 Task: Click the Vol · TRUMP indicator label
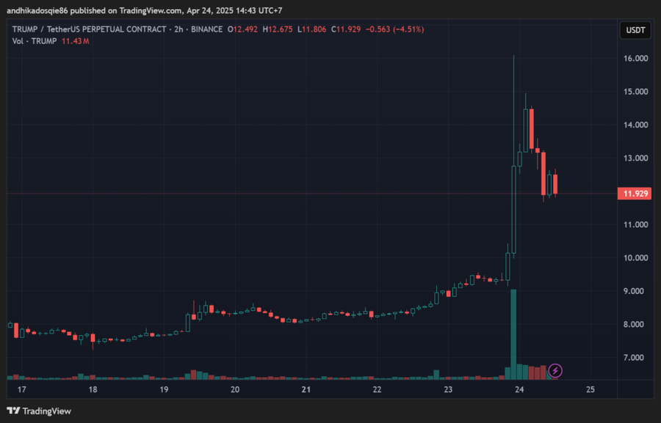pyautogui.click(x=35, y=41)
